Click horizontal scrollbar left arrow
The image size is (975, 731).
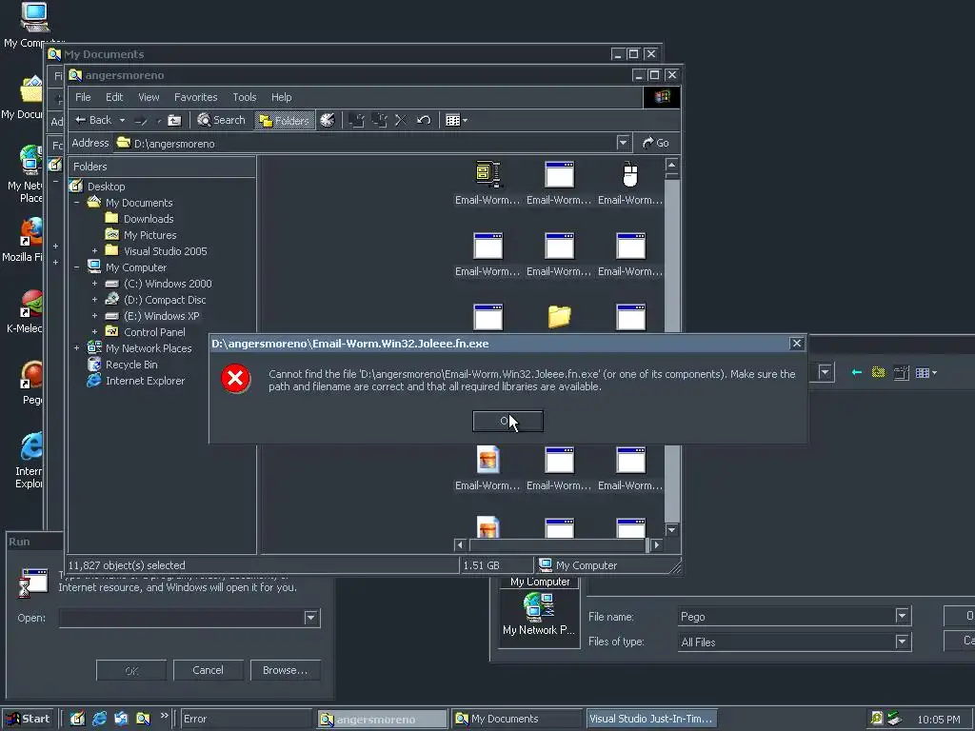coord(460,545)
